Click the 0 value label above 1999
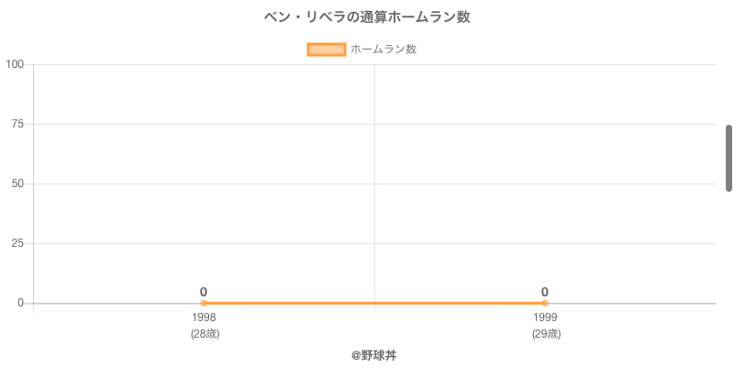734x367 pixels. (545, 292)
